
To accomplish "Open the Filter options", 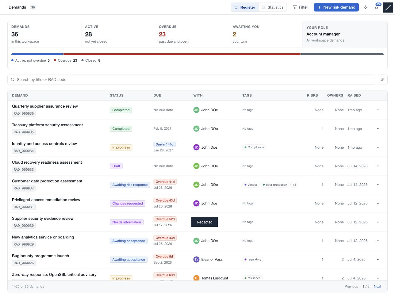I will point(301,7).
